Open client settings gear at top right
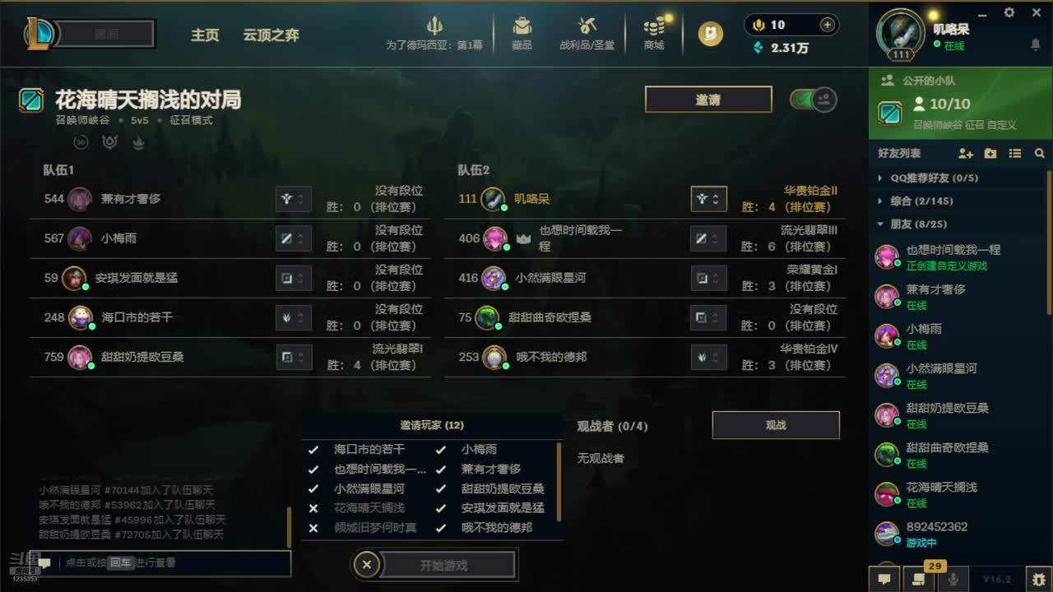The width and height of the screenshot is (1053, 592). tap(1009, 12)
